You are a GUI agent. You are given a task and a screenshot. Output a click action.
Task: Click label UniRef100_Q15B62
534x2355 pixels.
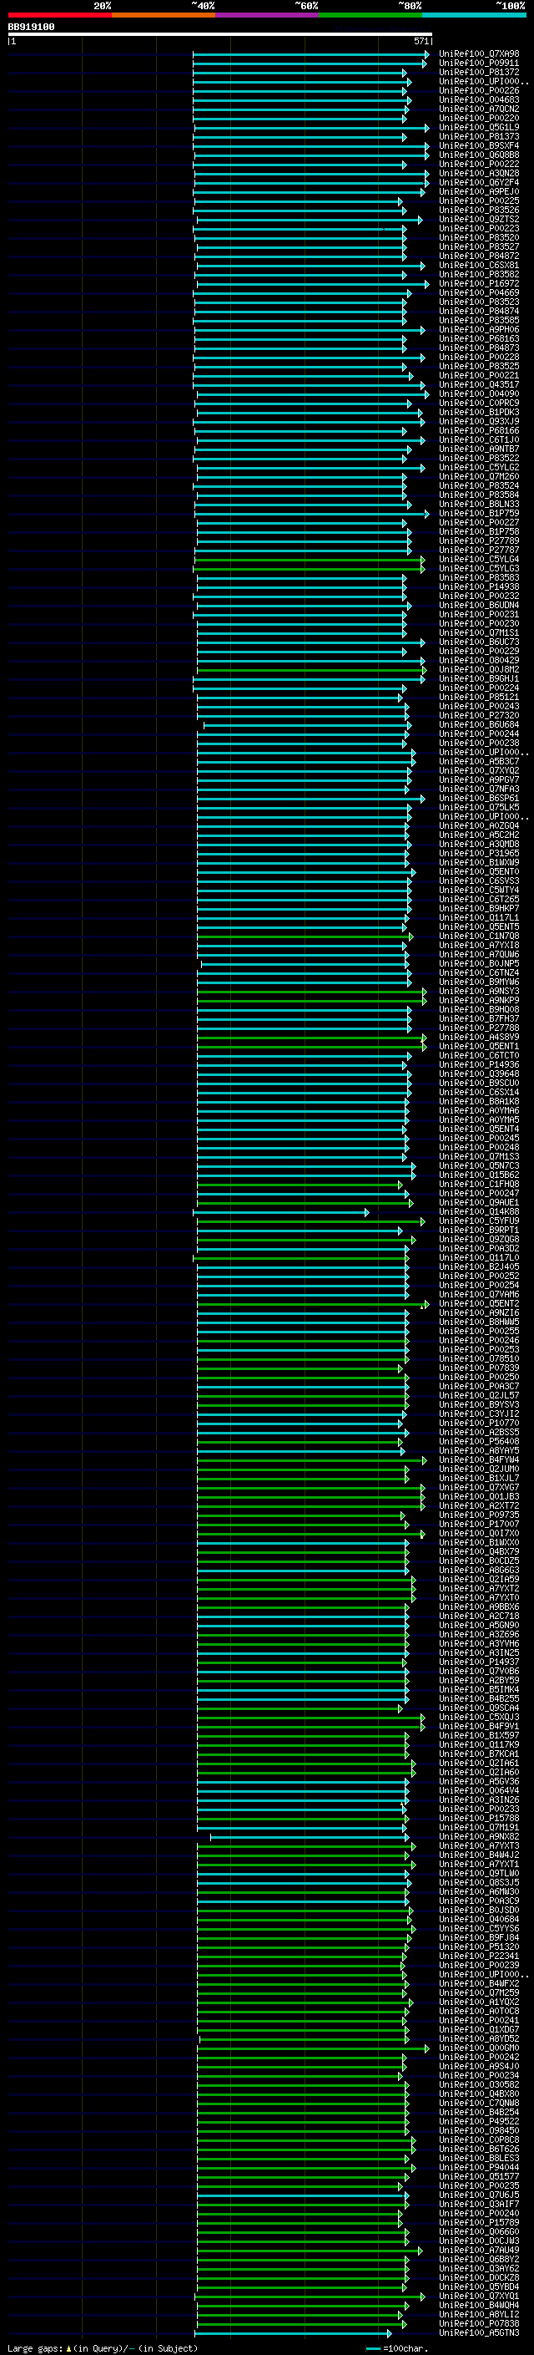[479, 1175]
